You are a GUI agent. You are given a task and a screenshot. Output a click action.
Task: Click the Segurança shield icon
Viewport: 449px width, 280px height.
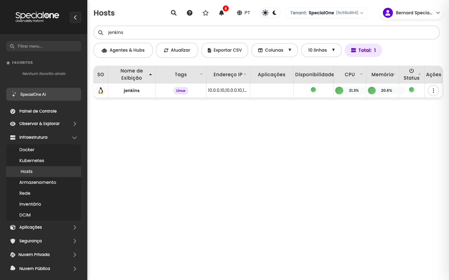(13, 241)
